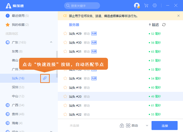Open the shopping cart icon
The width and height of the screenshot is (183, 132).
pyautogui.click(x=146, y=5)
